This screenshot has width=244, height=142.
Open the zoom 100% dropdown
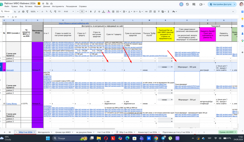coord(34,11)
